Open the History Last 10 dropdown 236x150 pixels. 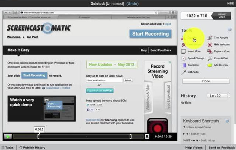point(218,95)
